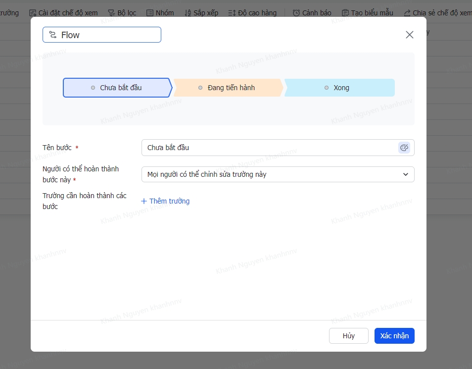The width and height of the screenshot is (472, 369).
Task: Click Tạo biểu mẫu in the toolbar
Action: pos(367,13)
